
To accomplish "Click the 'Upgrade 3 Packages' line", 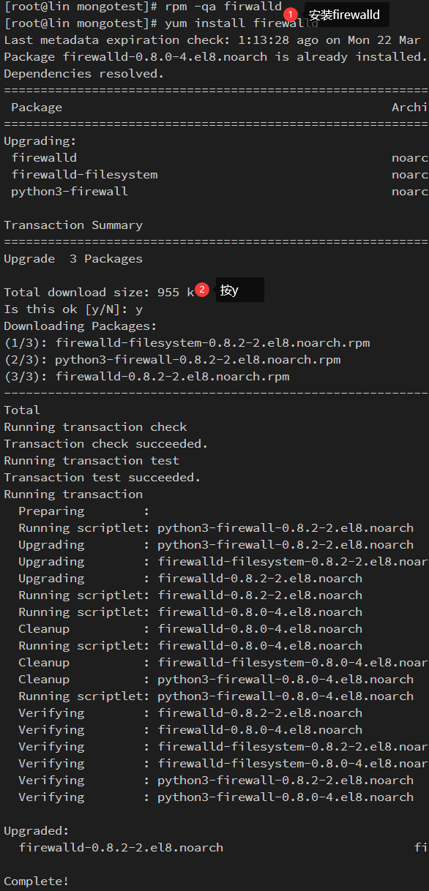I will click(73, 258).
